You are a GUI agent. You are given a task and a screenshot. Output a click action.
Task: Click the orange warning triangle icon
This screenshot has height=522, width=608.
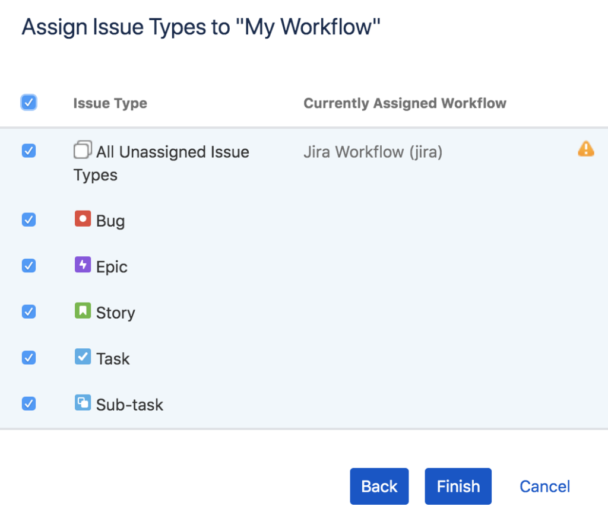[585, 149]
